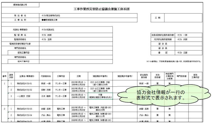Select the 発注者名 label cell

point(20,16)
